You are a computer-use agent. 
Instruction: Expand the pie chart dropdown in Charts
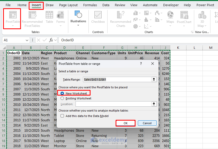(x=139, y=26)
